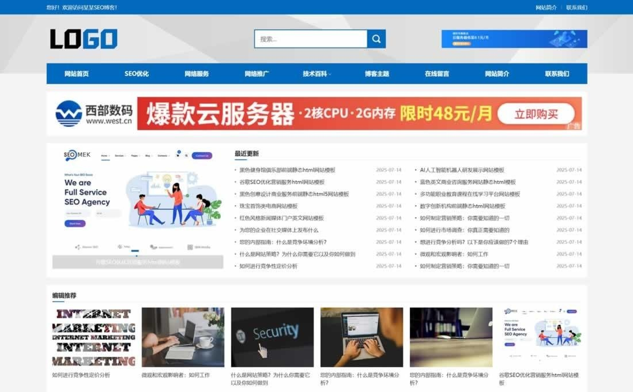
Task: Open the woman with laptop and coffee thumbnail
Action: click(183, 337)
